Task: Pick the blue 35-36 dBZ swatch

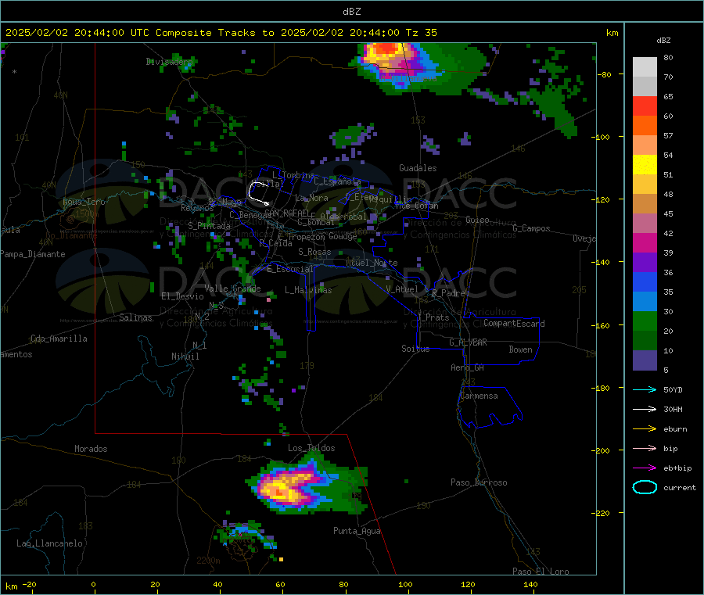Action: pos(645,281)
